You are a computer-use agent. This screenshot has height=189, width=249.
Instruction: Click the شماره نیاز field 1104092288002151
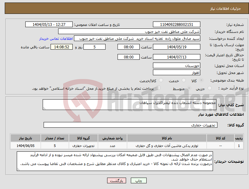(176, 24)
